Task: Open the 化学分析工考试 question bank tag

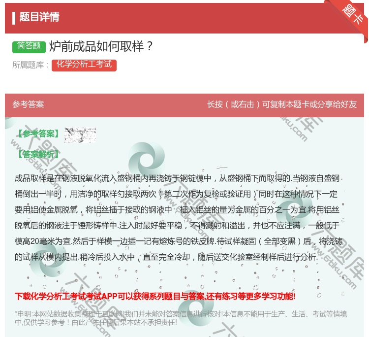Action: point(84,65)
